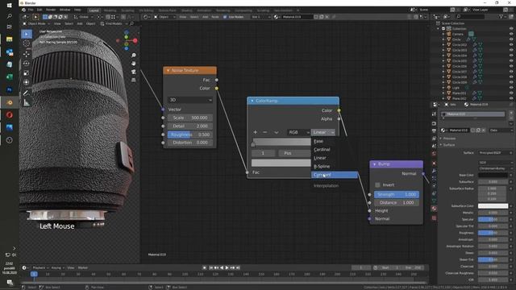Collapse the Surface panel in properties

(x=448, y=145)
